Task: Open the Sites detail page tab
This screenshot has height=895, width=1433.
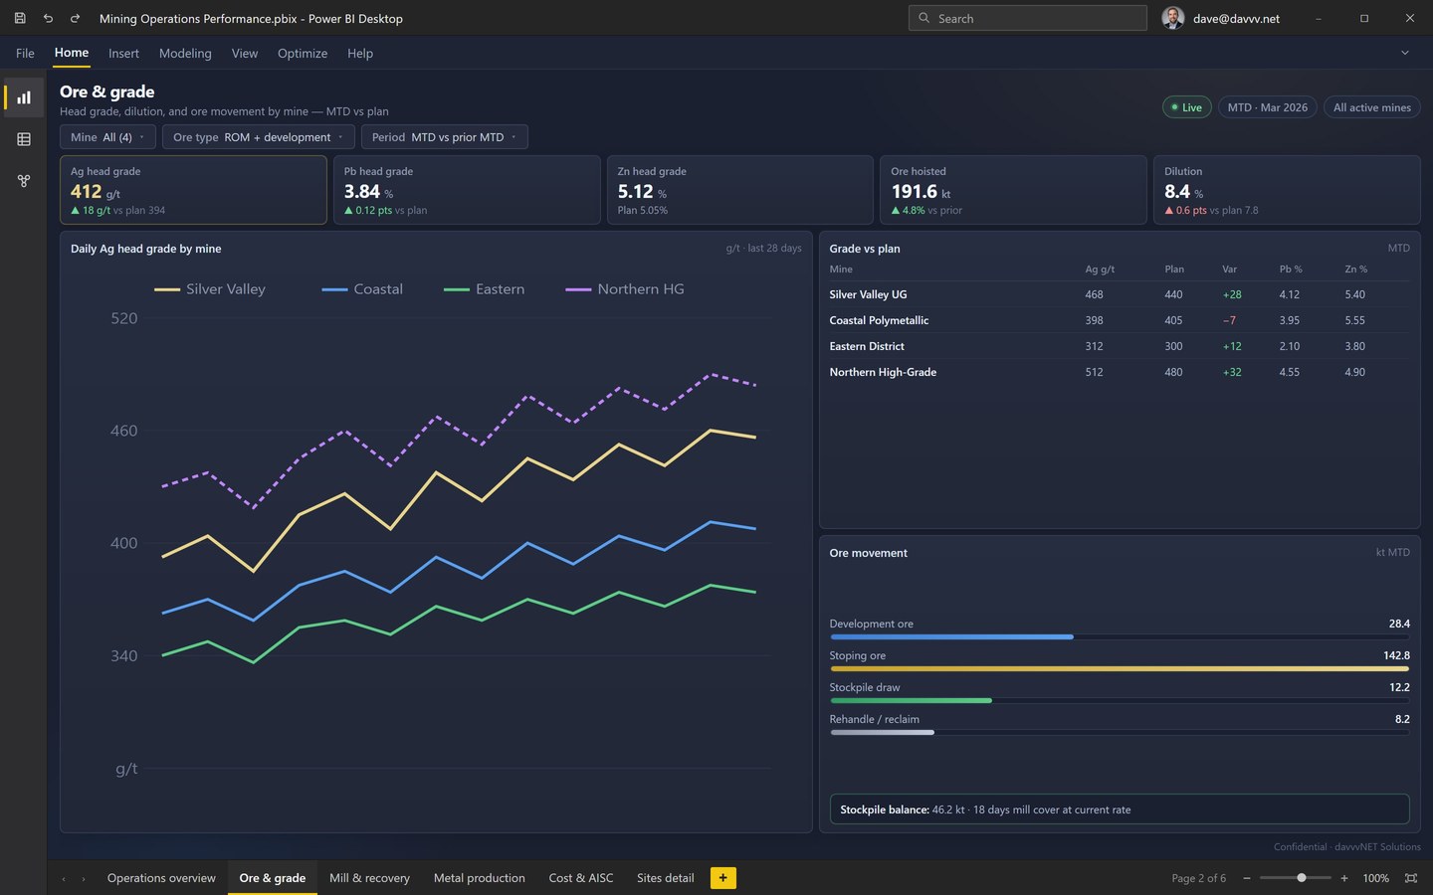Action: [666, 878]
